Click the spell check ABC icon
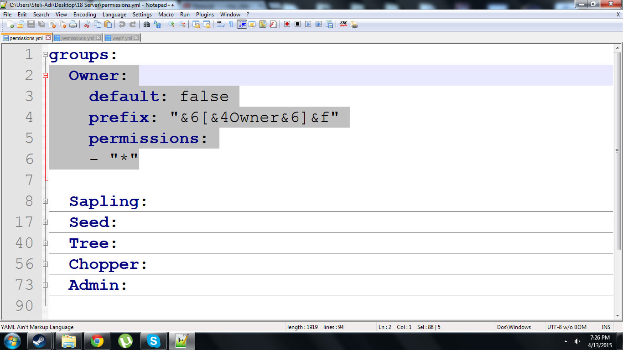The height and width of the screenshot is (350, 623). click(343, 24)
